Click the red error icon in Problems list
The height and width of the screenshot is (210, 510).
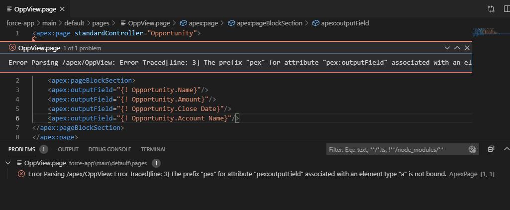[21, 174]
